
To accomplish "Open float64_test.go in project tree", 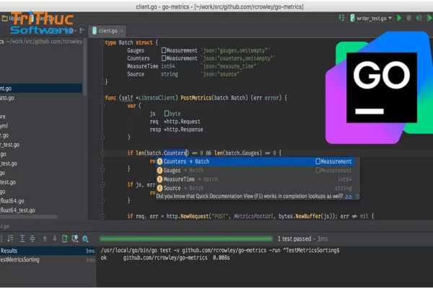I will point(17,210).
